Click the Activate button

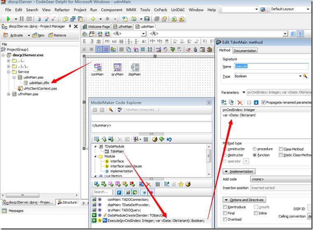pos(13,35)
